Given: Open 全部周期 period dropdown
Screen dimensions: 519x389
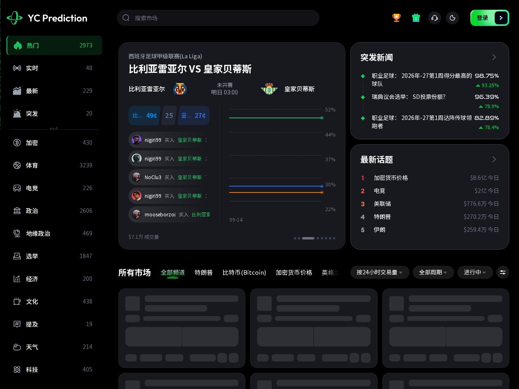Looking at the screenshot, I should 433,272.
